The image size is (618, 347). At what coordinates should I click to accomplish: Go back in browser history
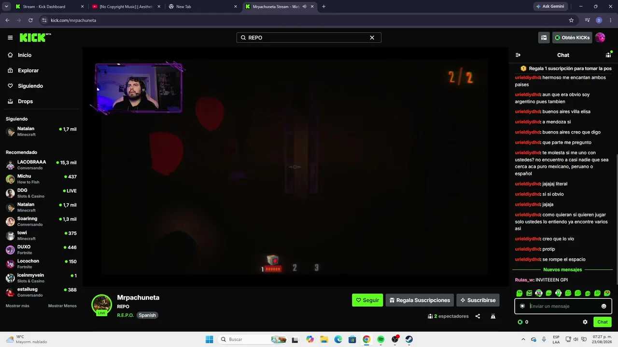click(x=7, y=20)
